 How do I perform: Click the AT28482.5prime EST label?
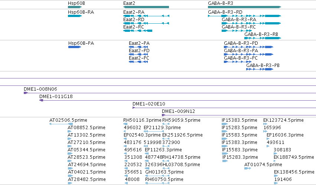[x=87, y=179]
